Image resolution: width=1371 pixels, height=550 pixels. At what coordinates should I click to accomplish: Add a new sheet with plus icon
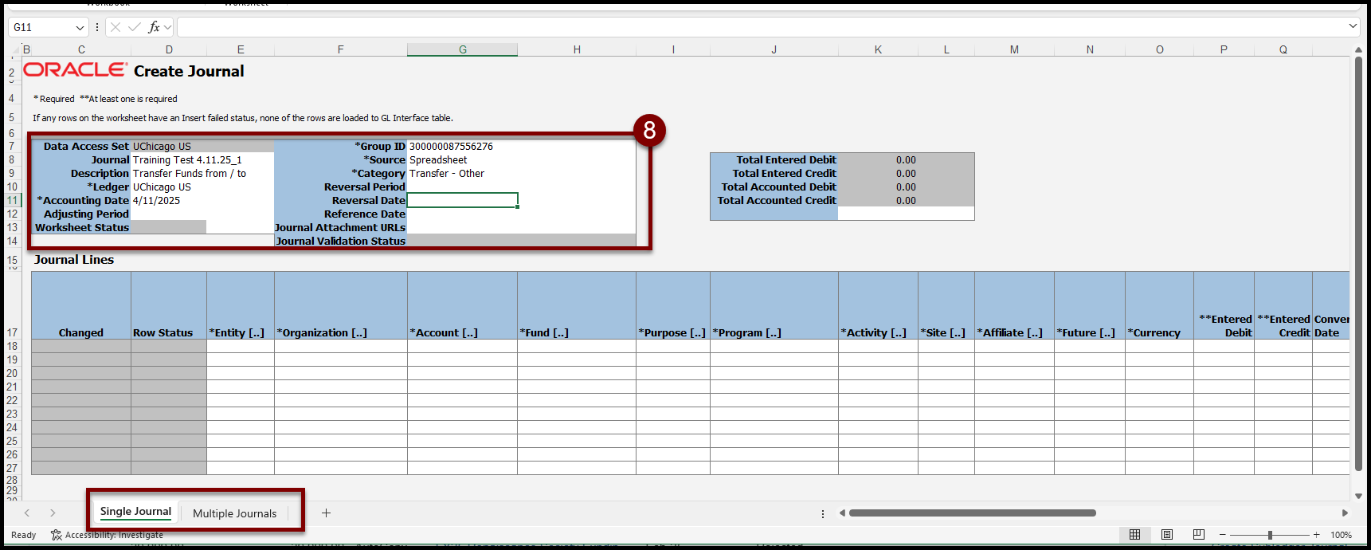326,513
